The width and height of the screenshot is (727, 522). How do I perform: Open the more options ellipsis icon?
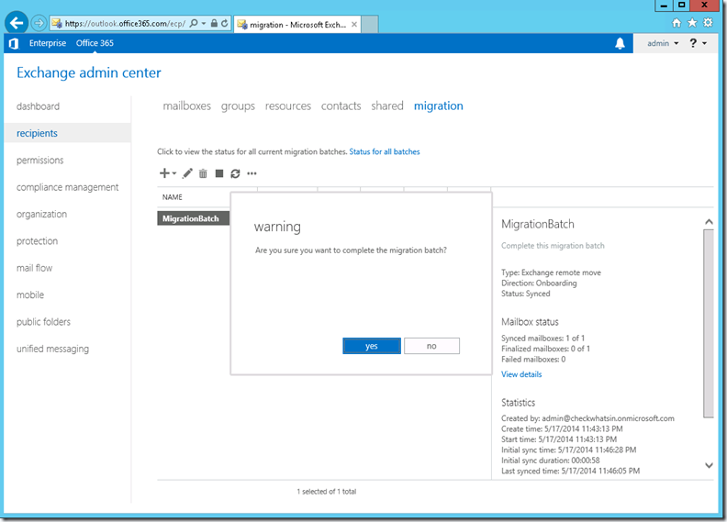coord(252,173)
